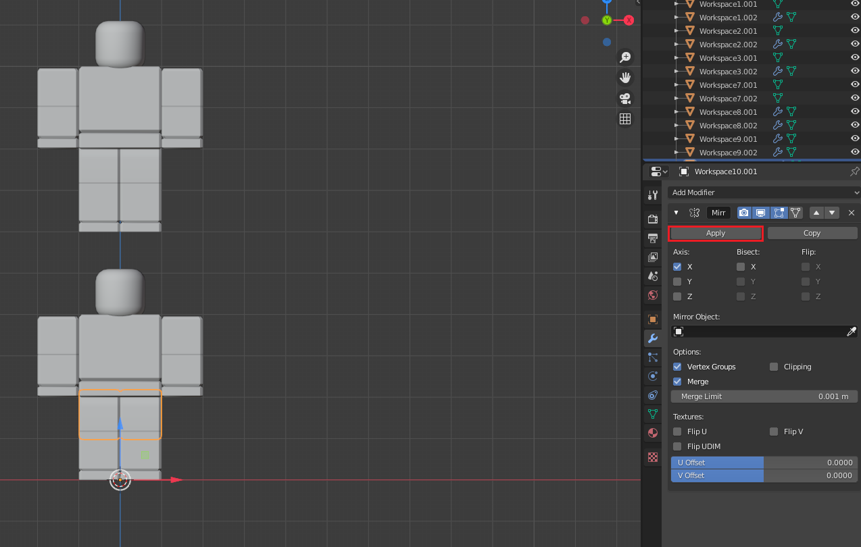Open the properties editor type dropdown
The height and width of the screenshot is (547, 861).
coord(659,172)
